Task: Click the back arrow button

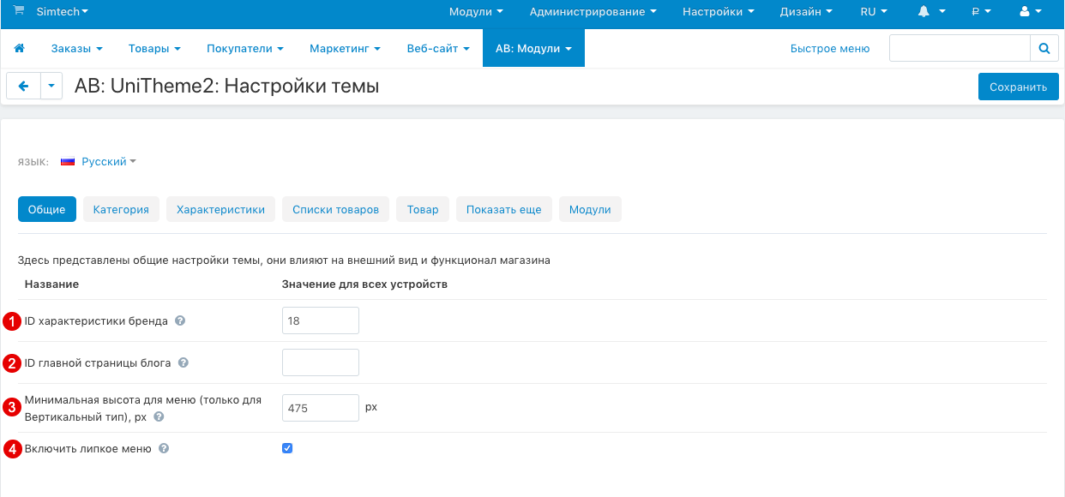Action: point(23,86)
